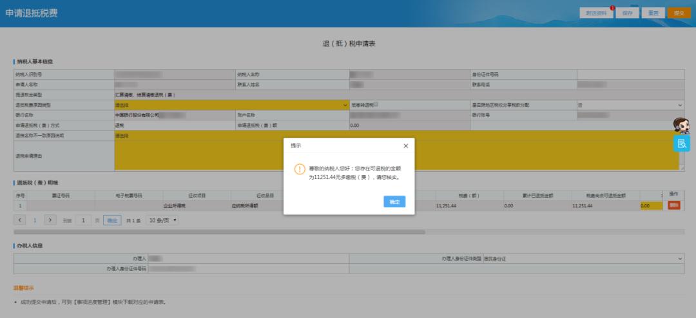Open the blue document helper side icon

coord(681,144)
